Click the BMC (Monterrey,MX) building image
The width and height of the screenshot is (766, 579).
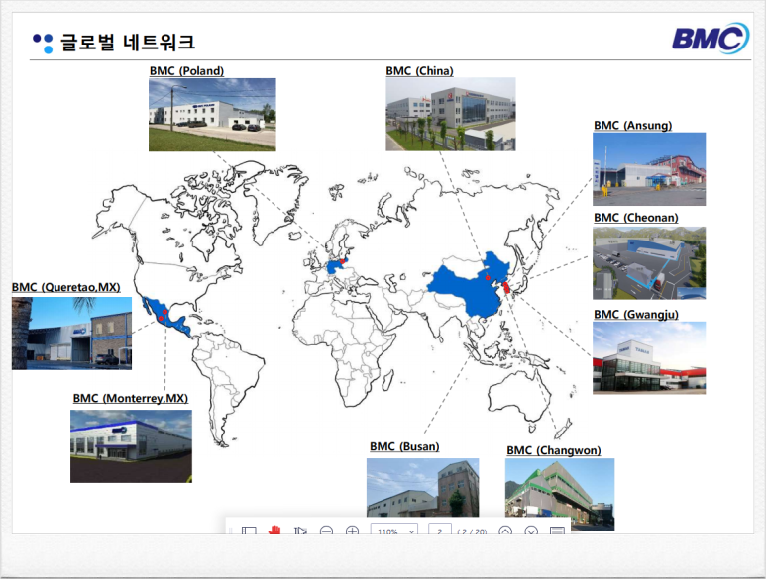point(132,446)
